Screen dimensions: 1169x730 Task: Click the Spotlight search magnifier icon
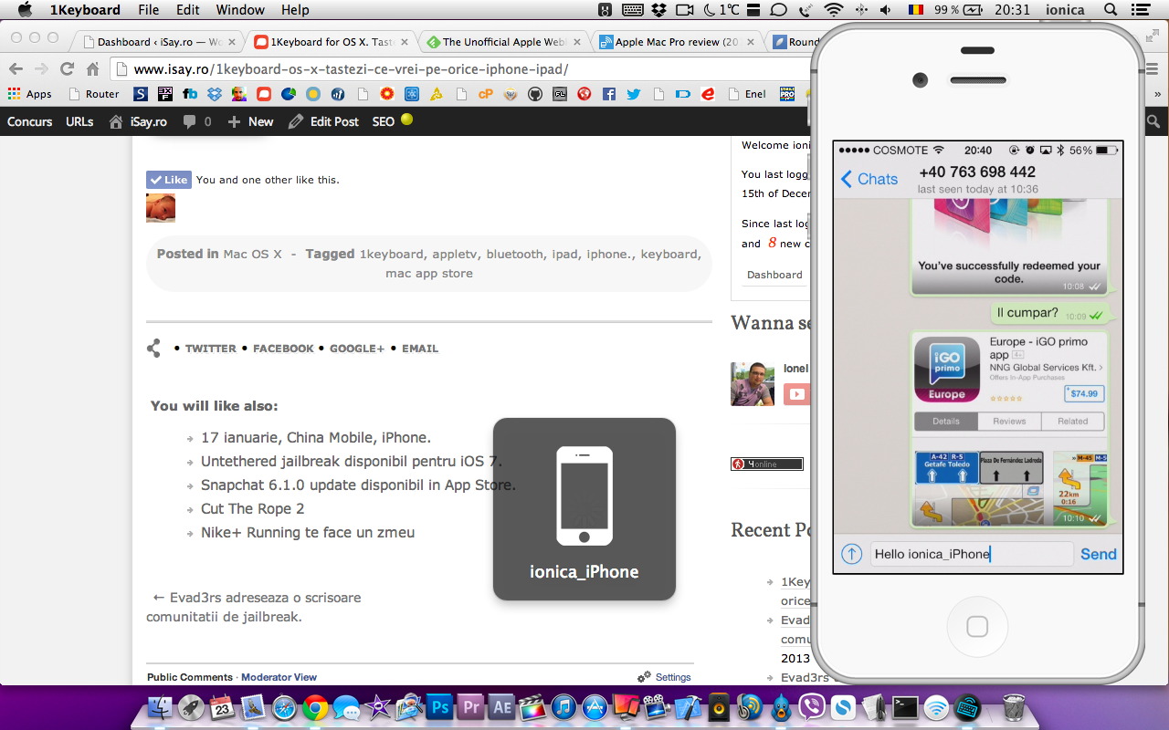tap(1111, 10)
